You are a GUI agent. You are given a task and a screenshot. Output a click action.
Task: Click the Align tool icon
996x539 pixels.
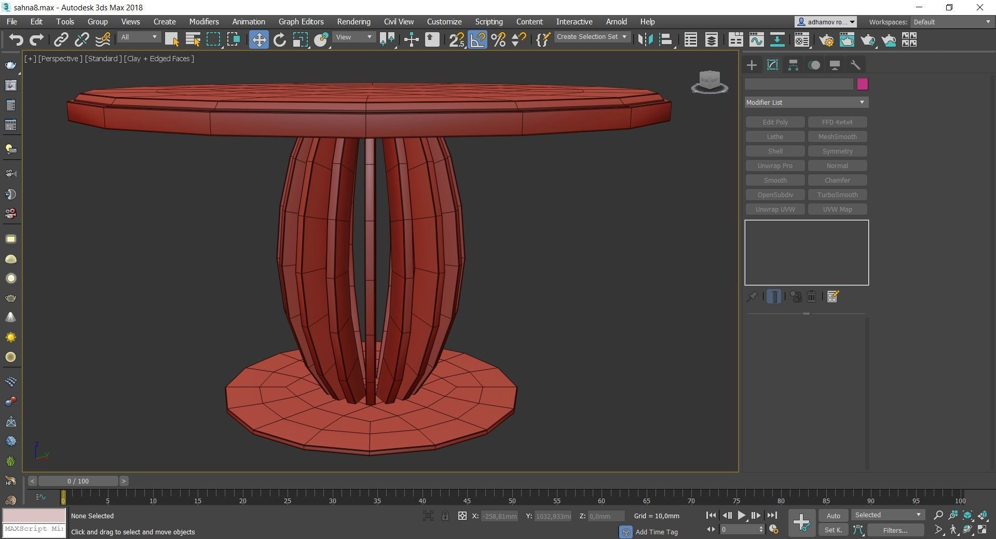(x=666, y=39)
